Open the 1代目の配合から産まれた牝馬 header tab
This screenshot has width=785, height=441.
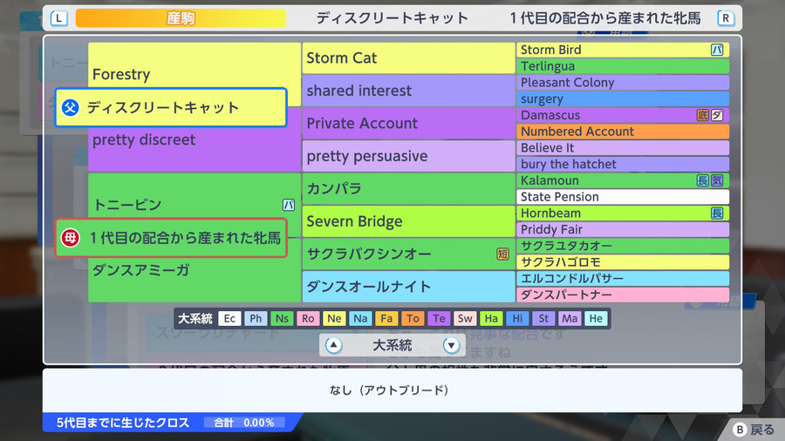pos(605,18)
